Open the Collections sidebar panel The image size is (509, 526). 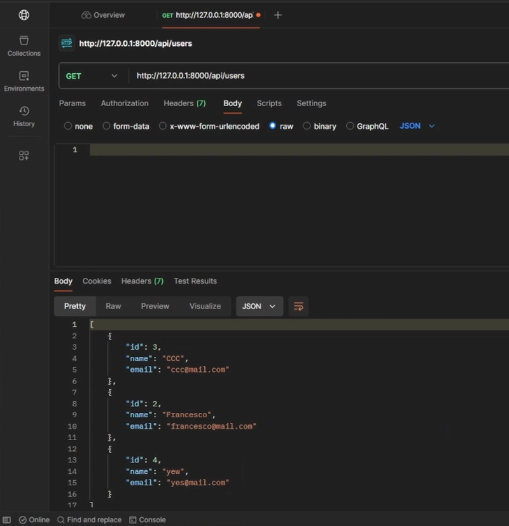[x=24, y=46]
